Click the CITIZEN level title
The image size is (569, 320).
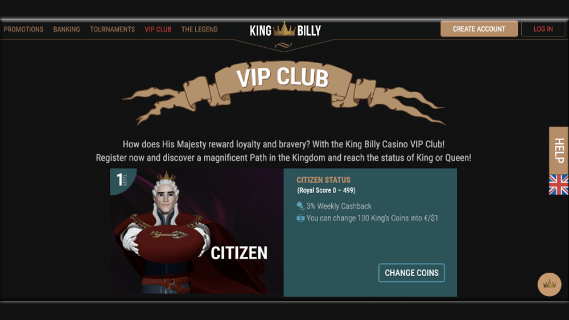239,253
